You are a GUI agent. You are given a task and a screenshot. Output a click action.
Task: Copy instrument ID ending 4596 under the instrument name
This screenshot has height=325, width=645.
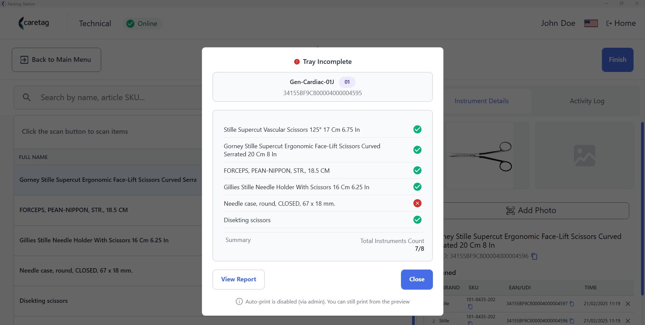(x=534, y=256)
